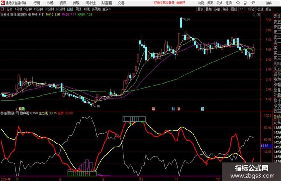Click the 证券交易未登录 login link

[x=164, y=3]
